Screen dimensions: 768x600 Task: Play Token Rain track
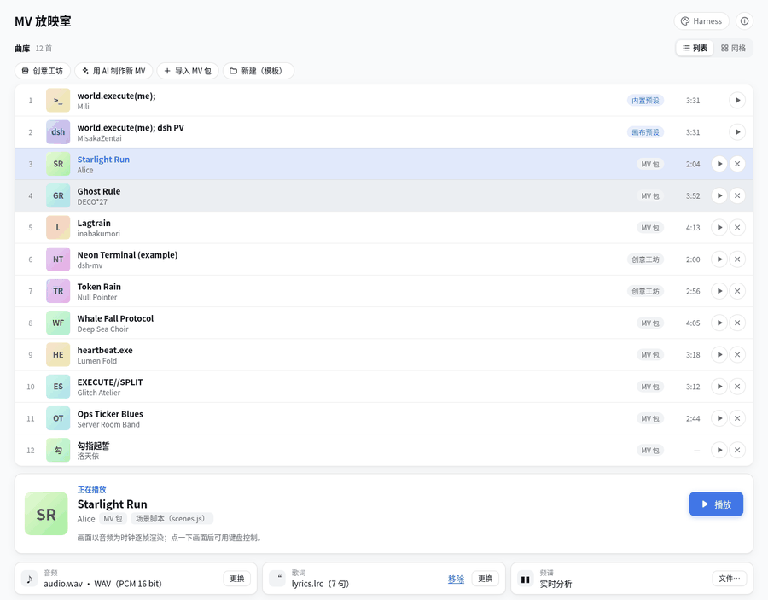[719, 291]
